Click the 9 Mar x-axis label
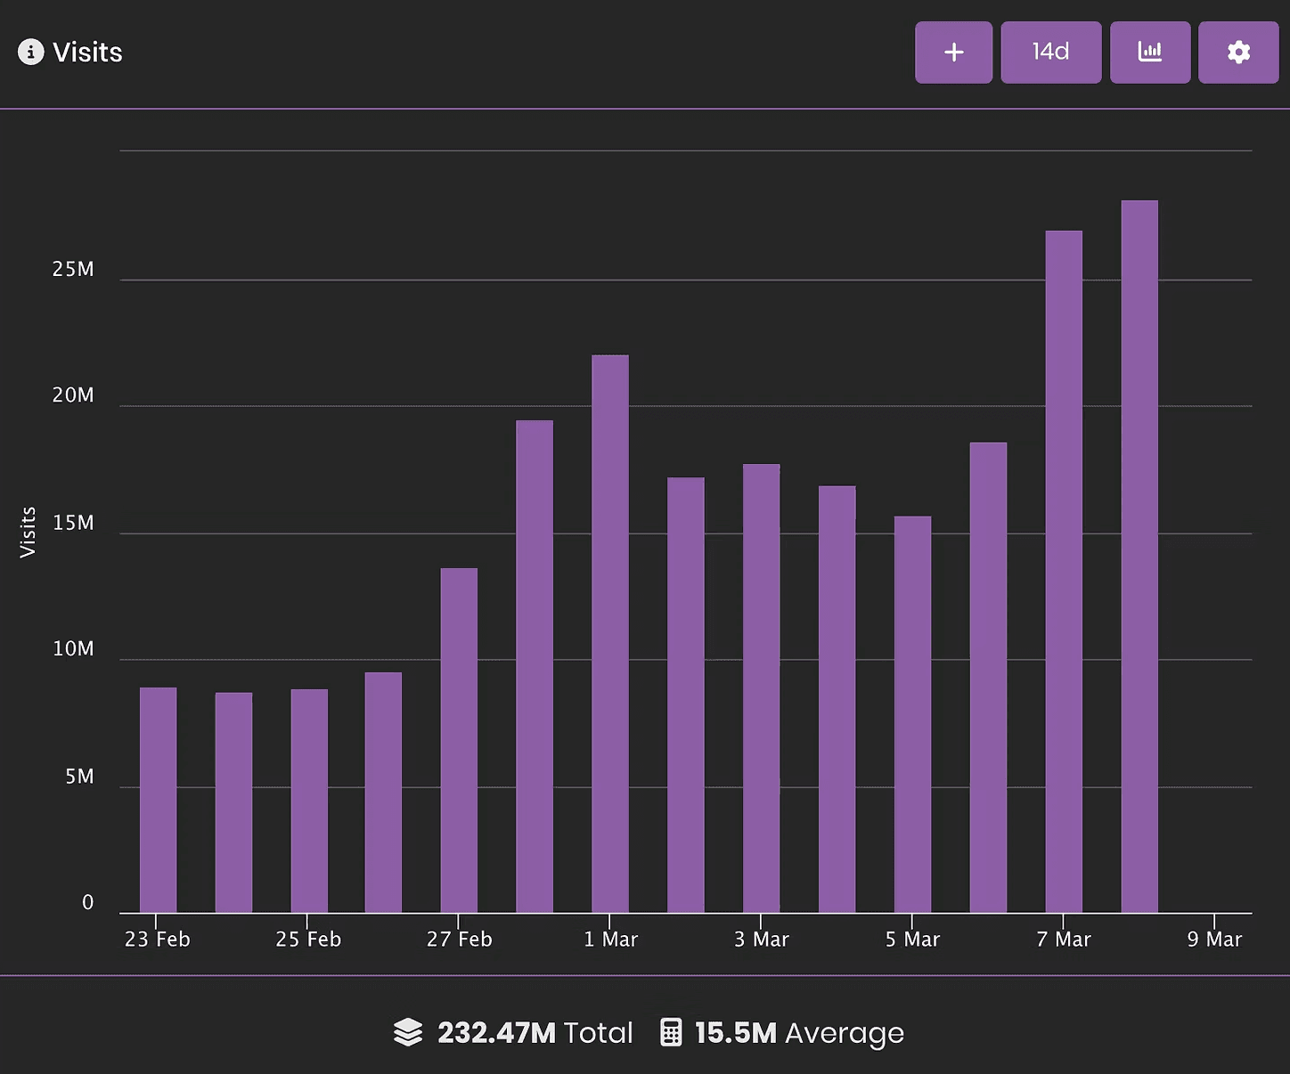 tap(1213, 940)
